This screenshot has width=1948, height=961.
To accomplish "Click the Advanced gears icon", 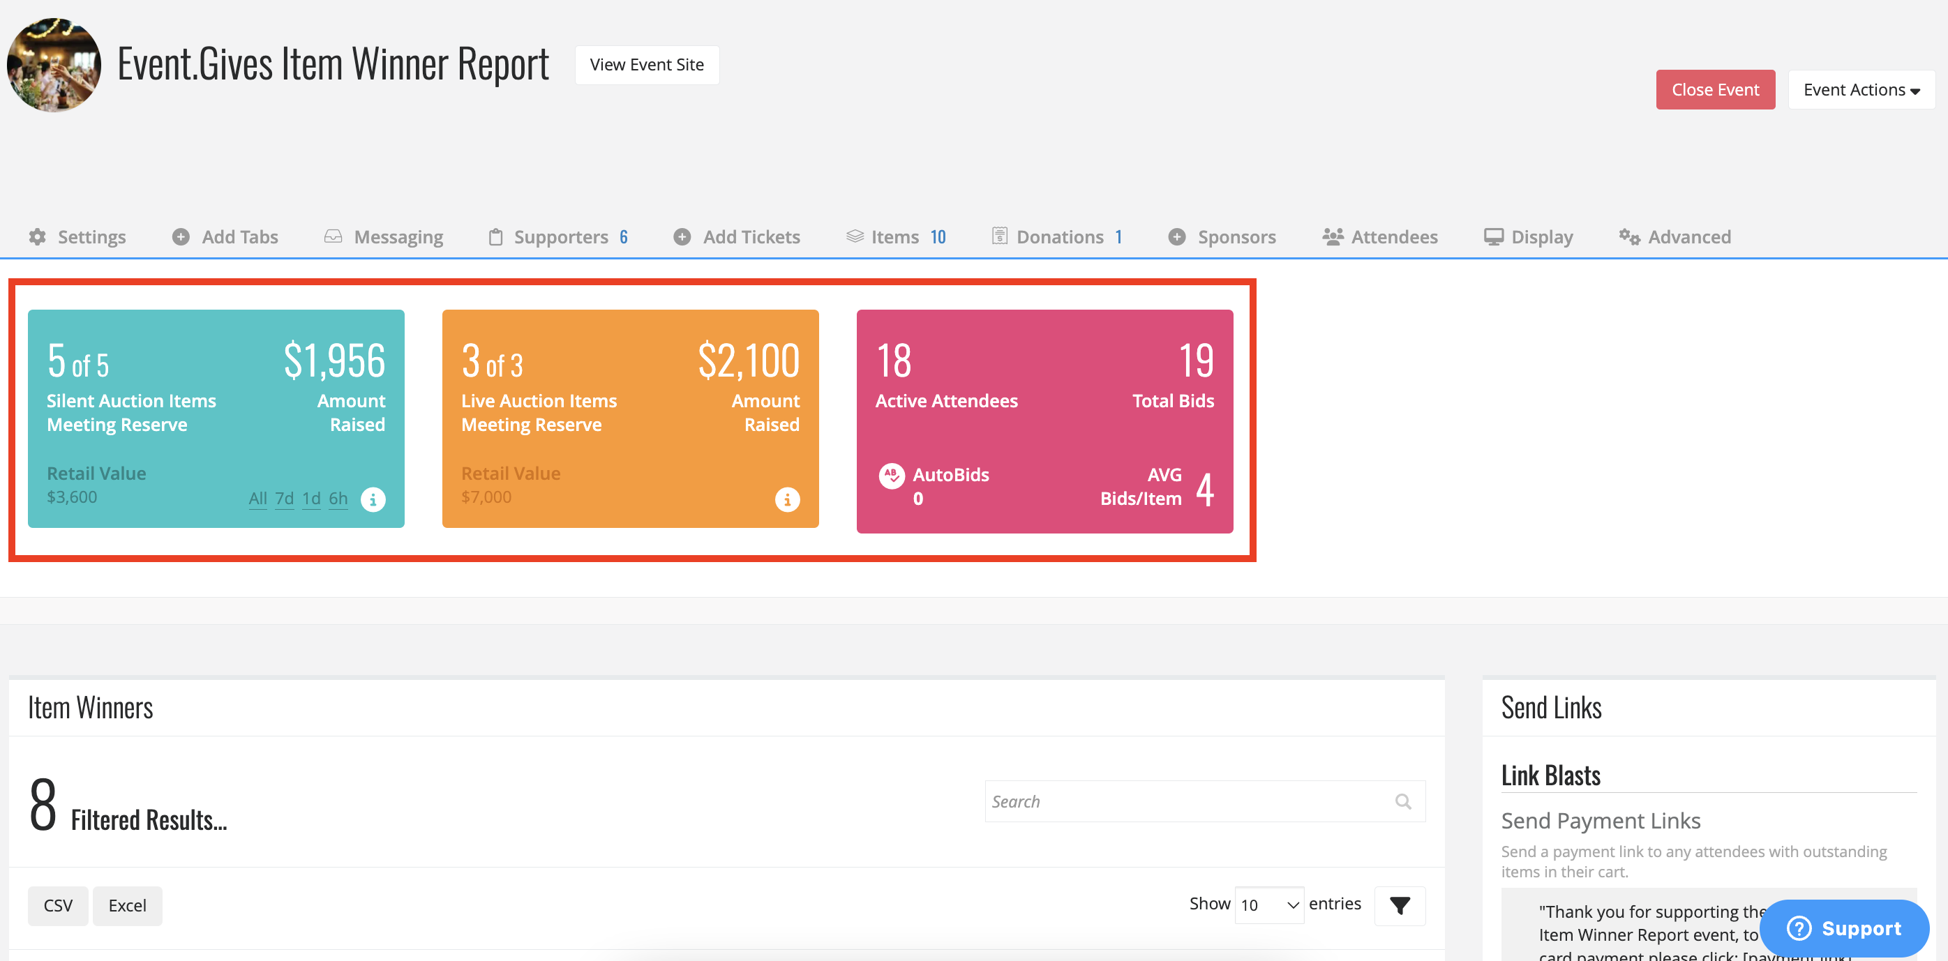I will 1629,236.
